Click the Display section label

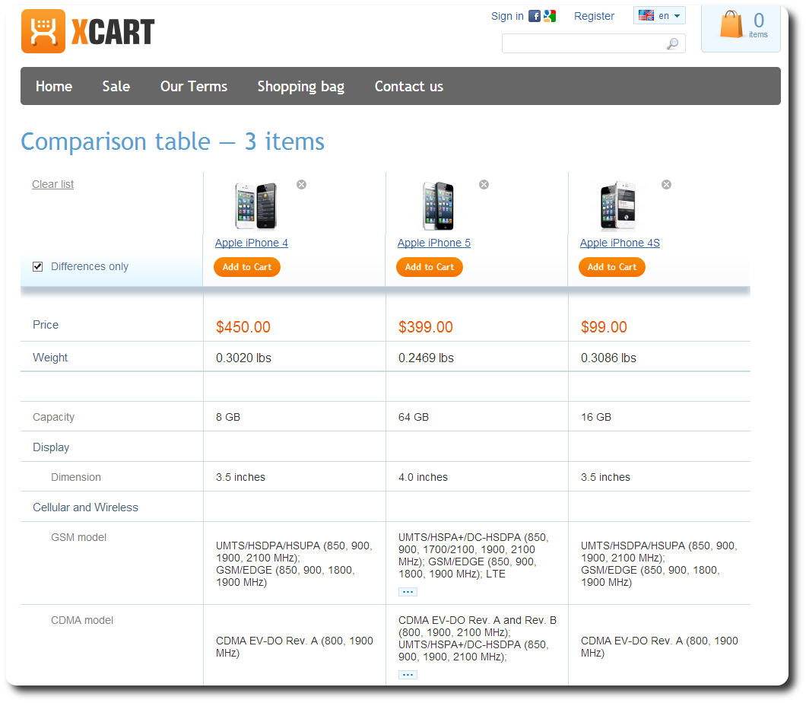(x=51, y=447)
